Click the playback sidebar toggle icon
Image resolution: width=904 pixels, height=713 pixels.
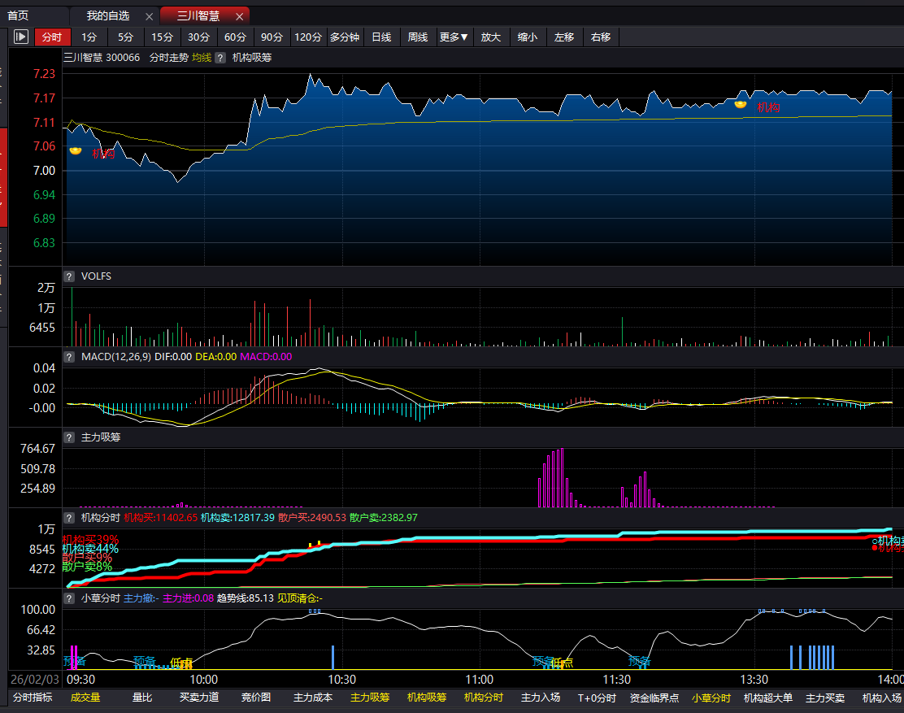pos(21,37)
